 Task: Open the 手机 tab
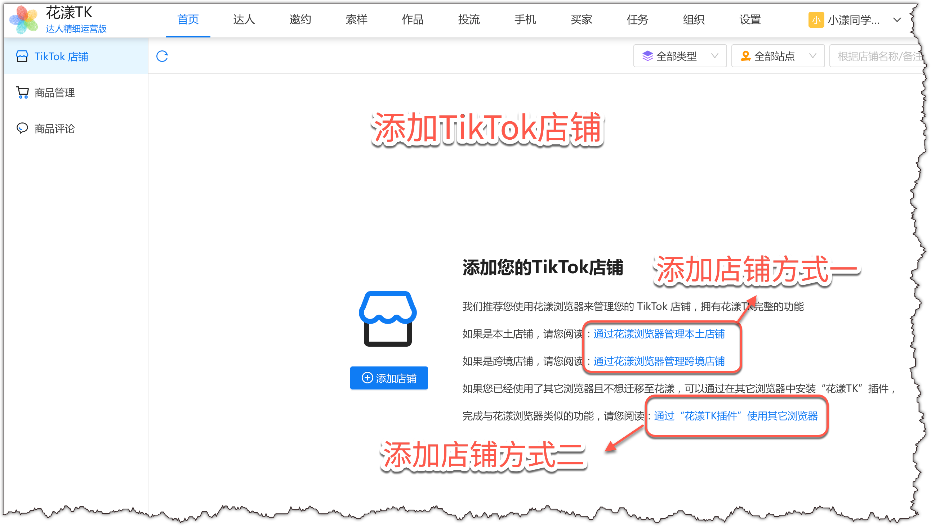(525, 19)
